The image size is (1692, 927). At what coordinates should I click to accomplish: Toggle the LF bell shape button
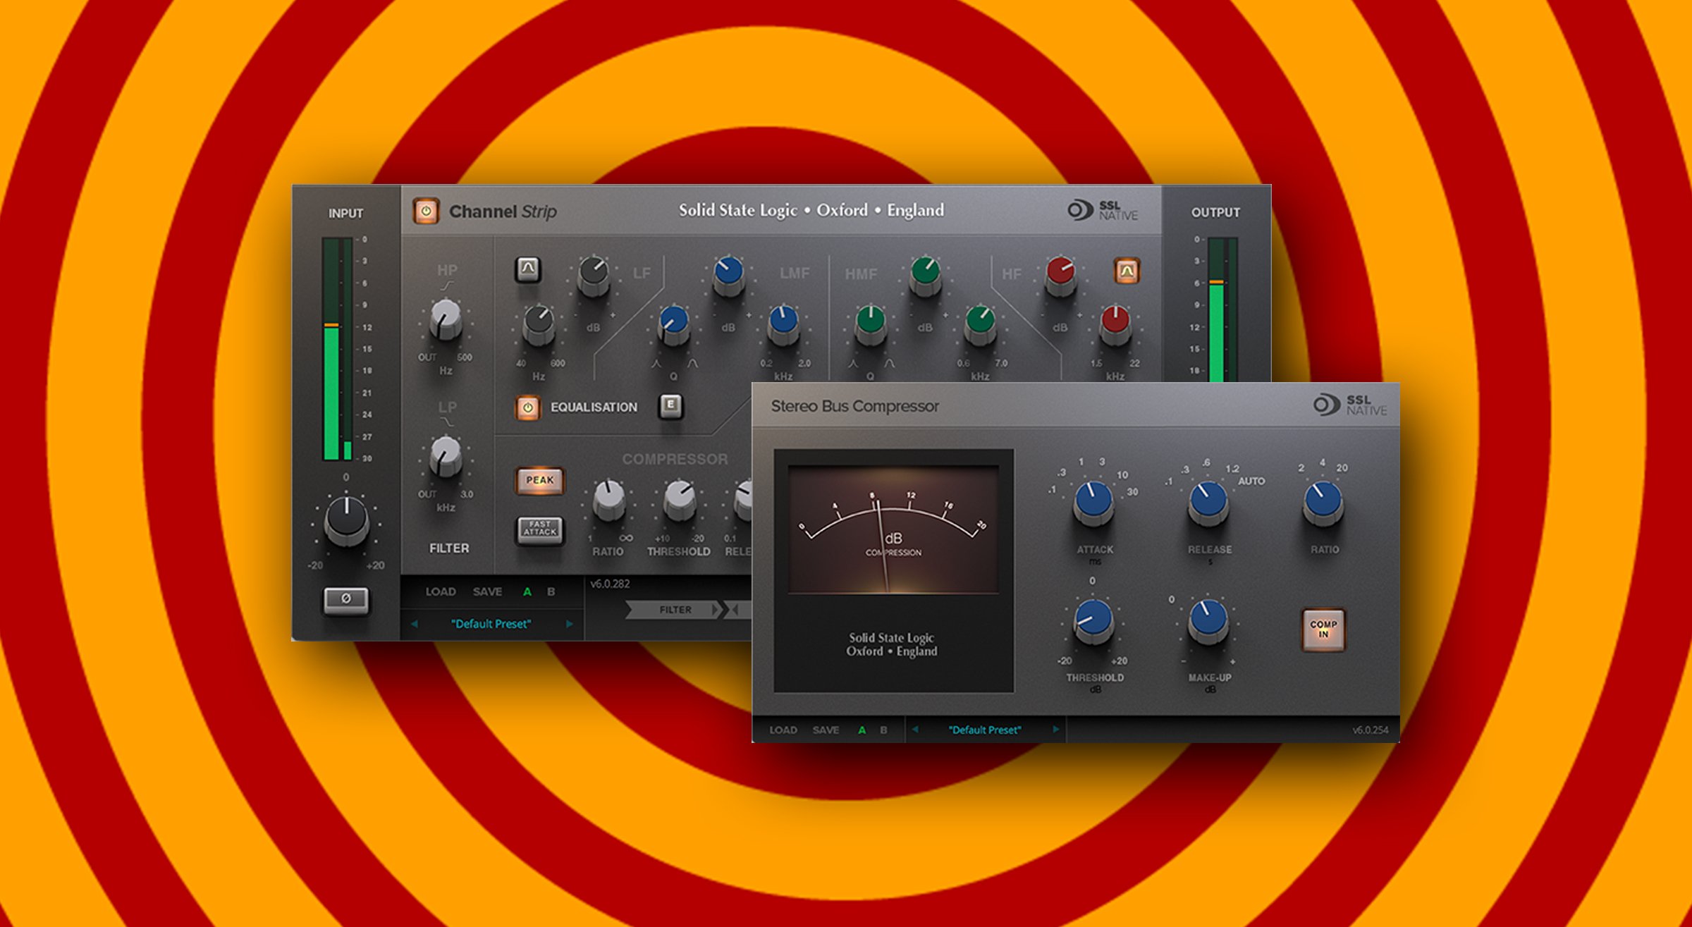528,269
